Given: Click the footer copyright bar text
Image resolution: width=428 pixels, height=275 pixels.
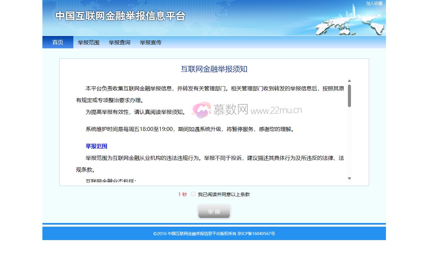Looking at the screenshot, I should [x=214, y=233].
